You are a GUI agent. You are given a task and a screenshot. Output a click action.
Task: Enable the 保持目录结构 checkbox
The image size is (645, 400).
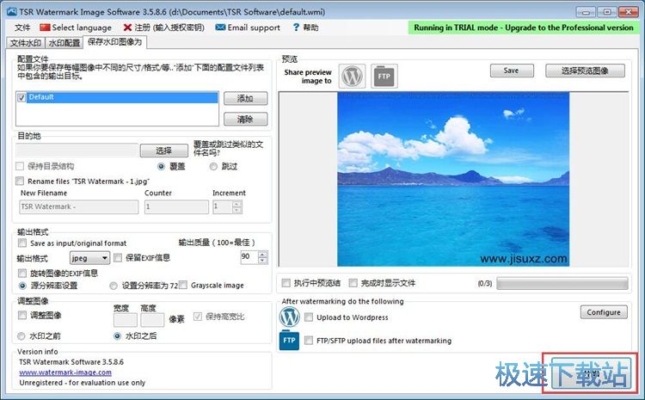(x=20, y=166)
